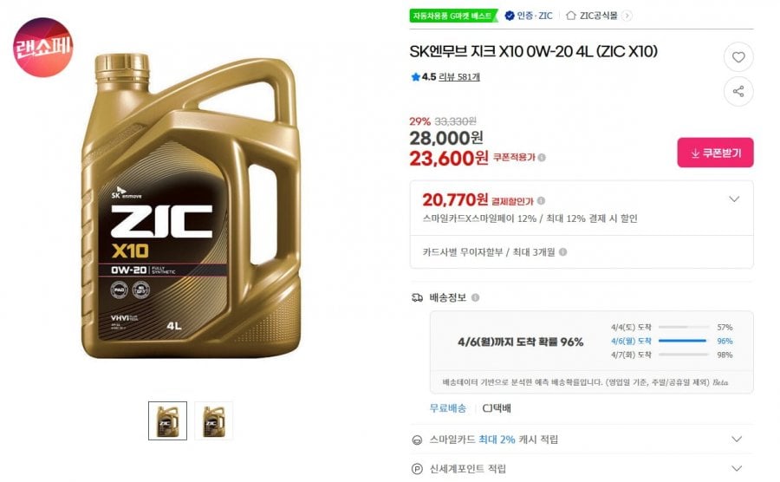This screenshot has height=482, width=780.
Task: Select the first product thumbnail
Action: click(x=167, y=420)
